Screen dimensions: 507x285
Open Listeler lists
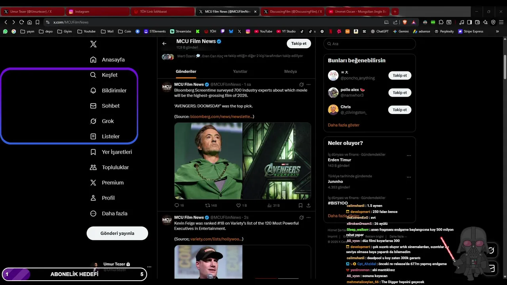tap(105, 137)
